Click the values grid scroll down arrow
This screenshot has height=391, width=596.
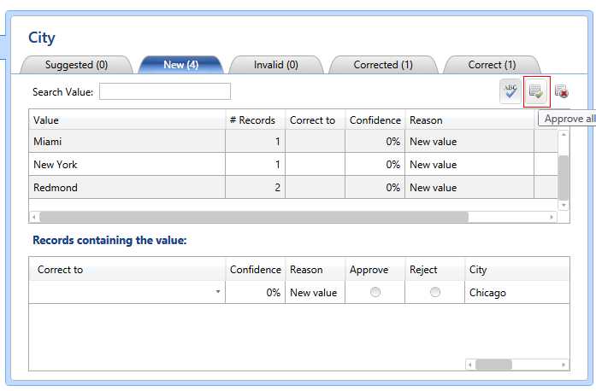pos(564,205)
